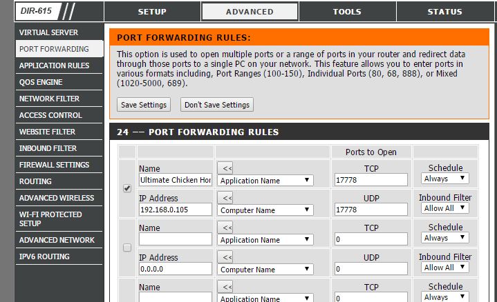497x302 pixels.
Task: Select Port Forwarding in sidebar
Action: coord(59,49)
